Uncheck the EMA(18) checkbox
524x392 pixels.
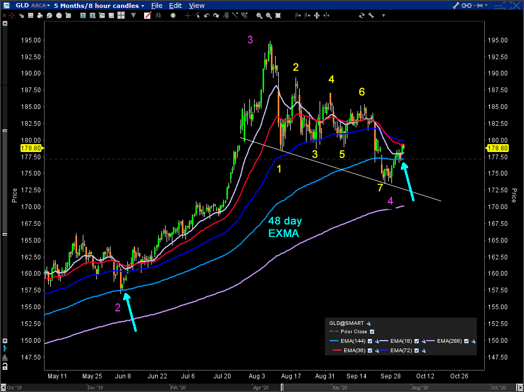(417, 341)
